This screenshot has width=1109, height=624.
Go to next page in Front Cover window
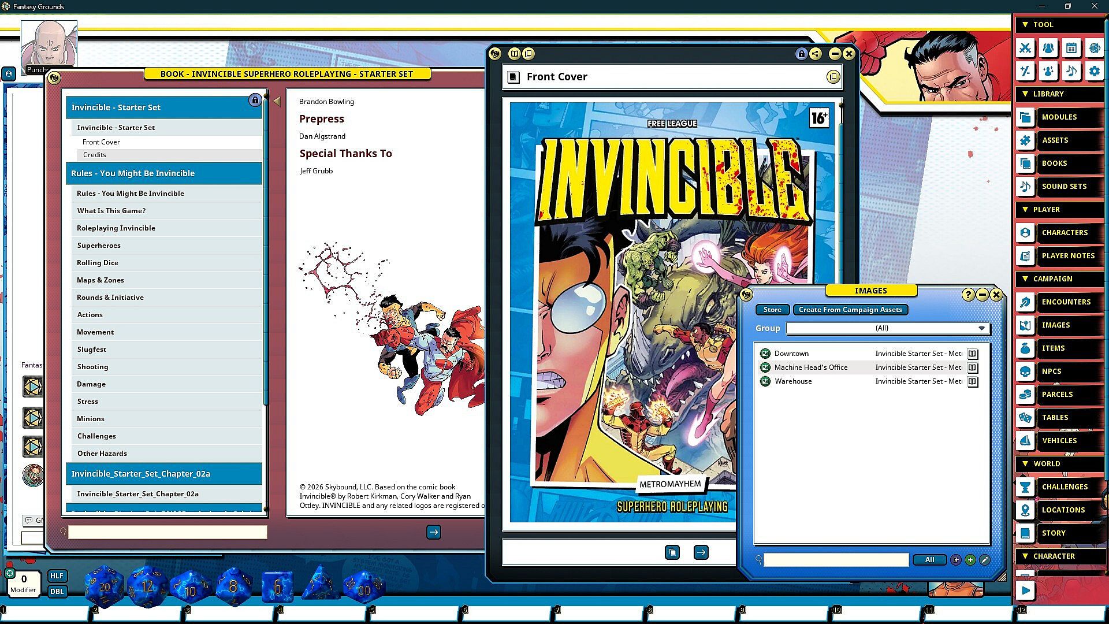pos(701,552)
